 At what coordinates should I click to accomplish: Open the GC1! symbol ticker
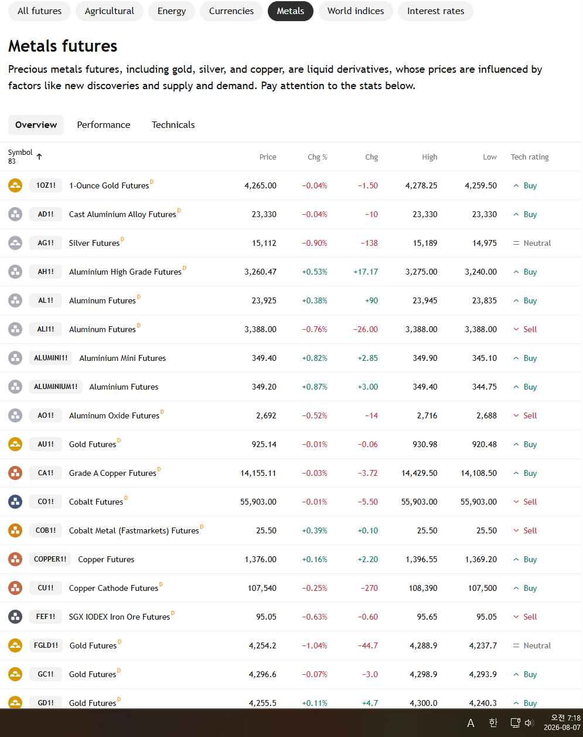coord(46,674)
